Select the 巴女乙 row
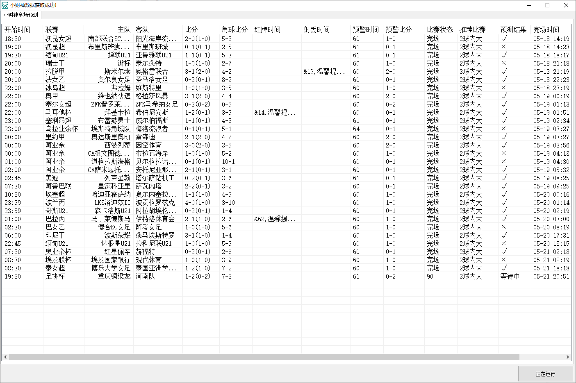The width and height of the screenshot is (576, 383). (287, 227)
